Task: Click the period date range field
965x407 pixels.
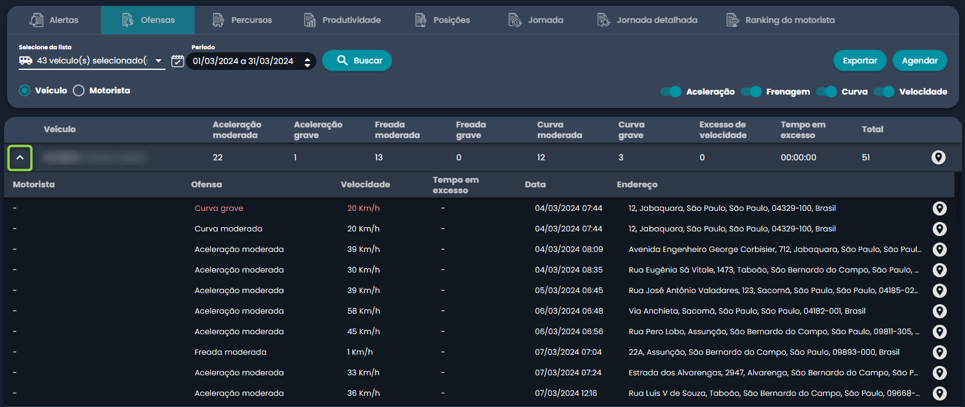Action: (x=243, y=61)
